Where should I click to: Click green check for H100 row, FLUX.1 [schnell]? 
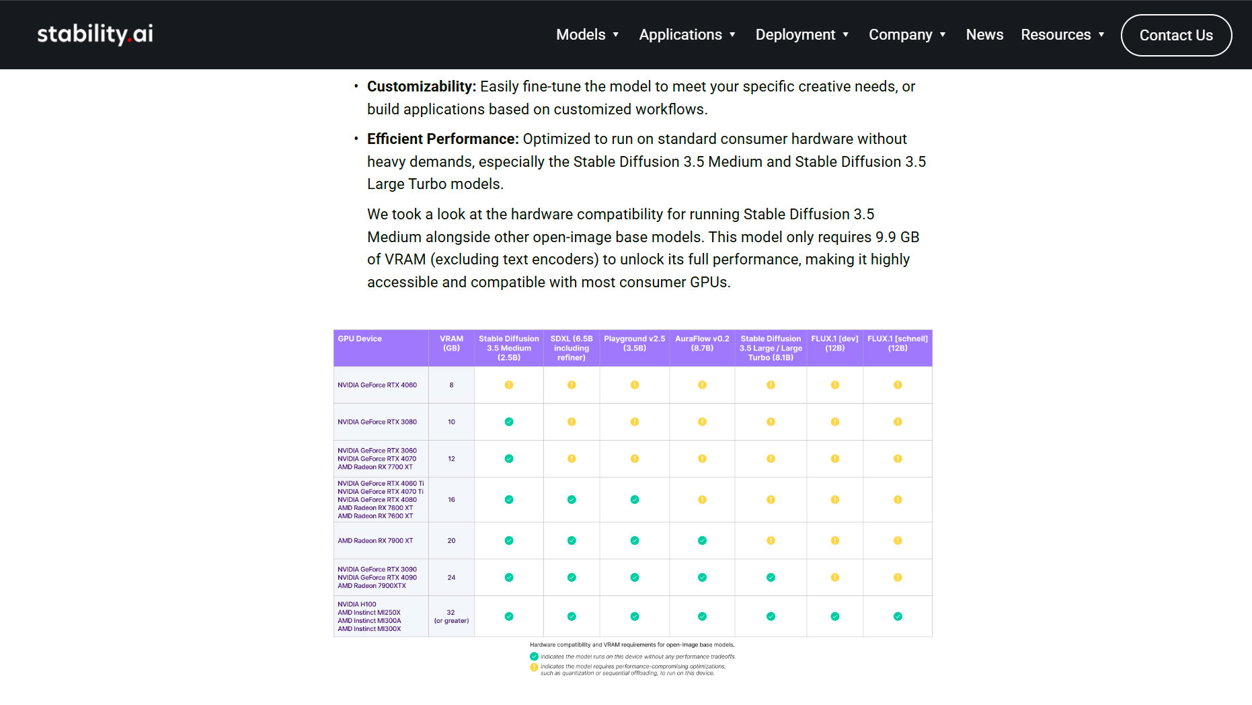[898, 616]
